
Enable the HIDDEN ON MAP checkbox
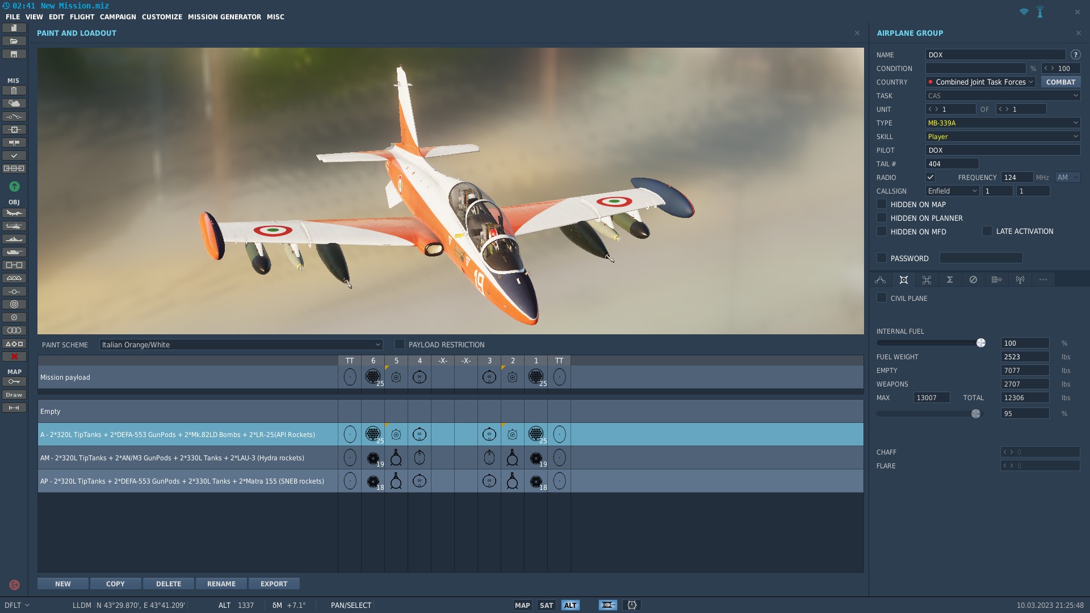tap(882, 204)
